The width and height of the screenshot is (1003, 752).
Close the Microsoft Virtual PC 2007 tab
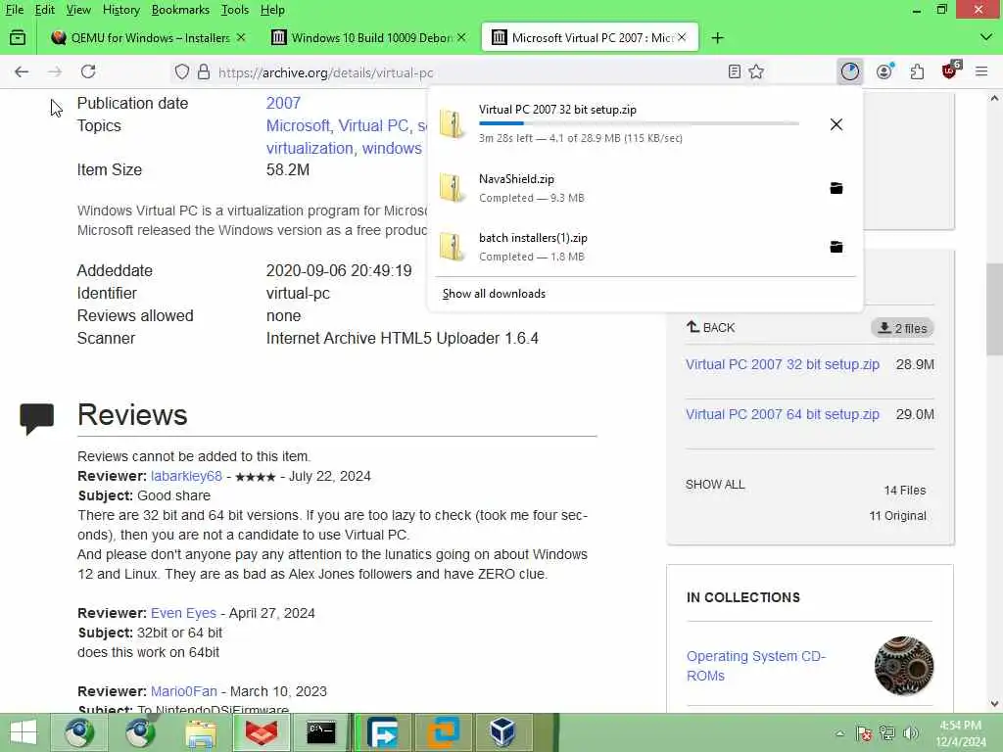point(682,38)
